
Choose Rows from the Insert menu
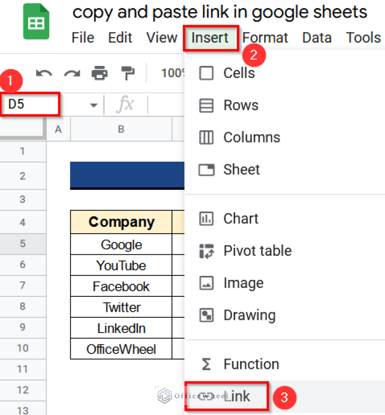coord(241,105)
